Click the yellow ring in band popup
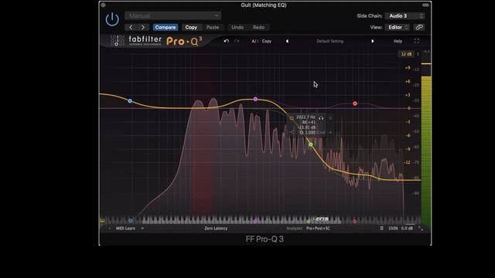Screen dimensions: 495x278 click(292, 118)
